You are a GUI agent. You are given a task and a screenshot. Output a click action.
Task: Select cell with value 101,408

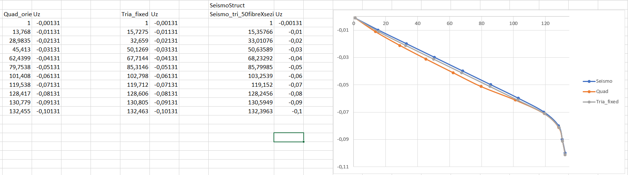tap(17, 76)
